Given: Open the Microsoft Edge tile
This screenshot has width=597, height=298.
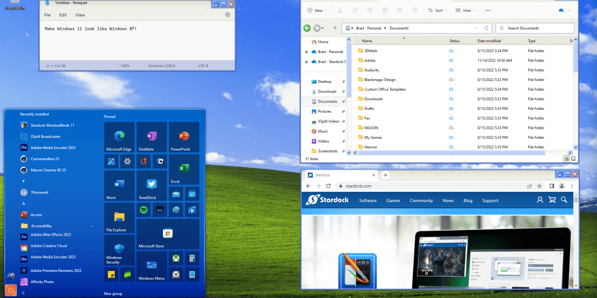Looking at the screenshot, I should (119, 137).
